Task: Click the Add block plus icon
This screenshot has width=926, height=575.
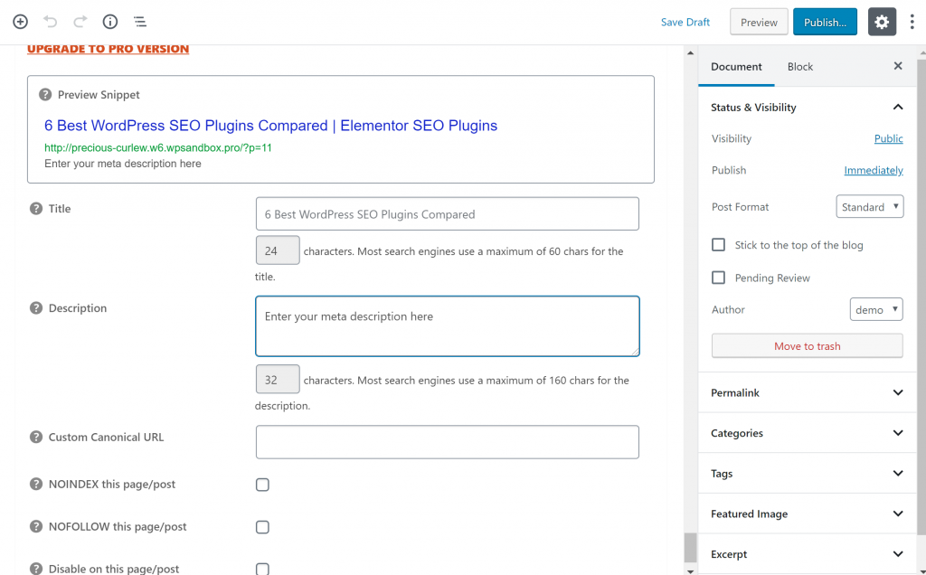Action: pos(20,22)
